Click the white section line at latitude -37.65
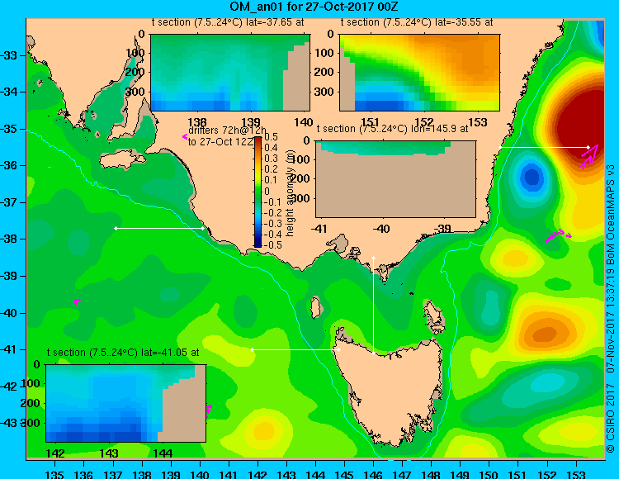This screenshot has width=619, height=479. (x=159, y=228)
